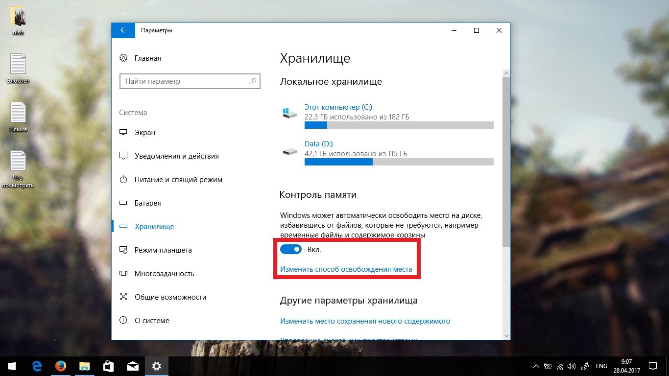
Task: Click the scrollbar down arrow in settings
Action: [x=506, y=335]
